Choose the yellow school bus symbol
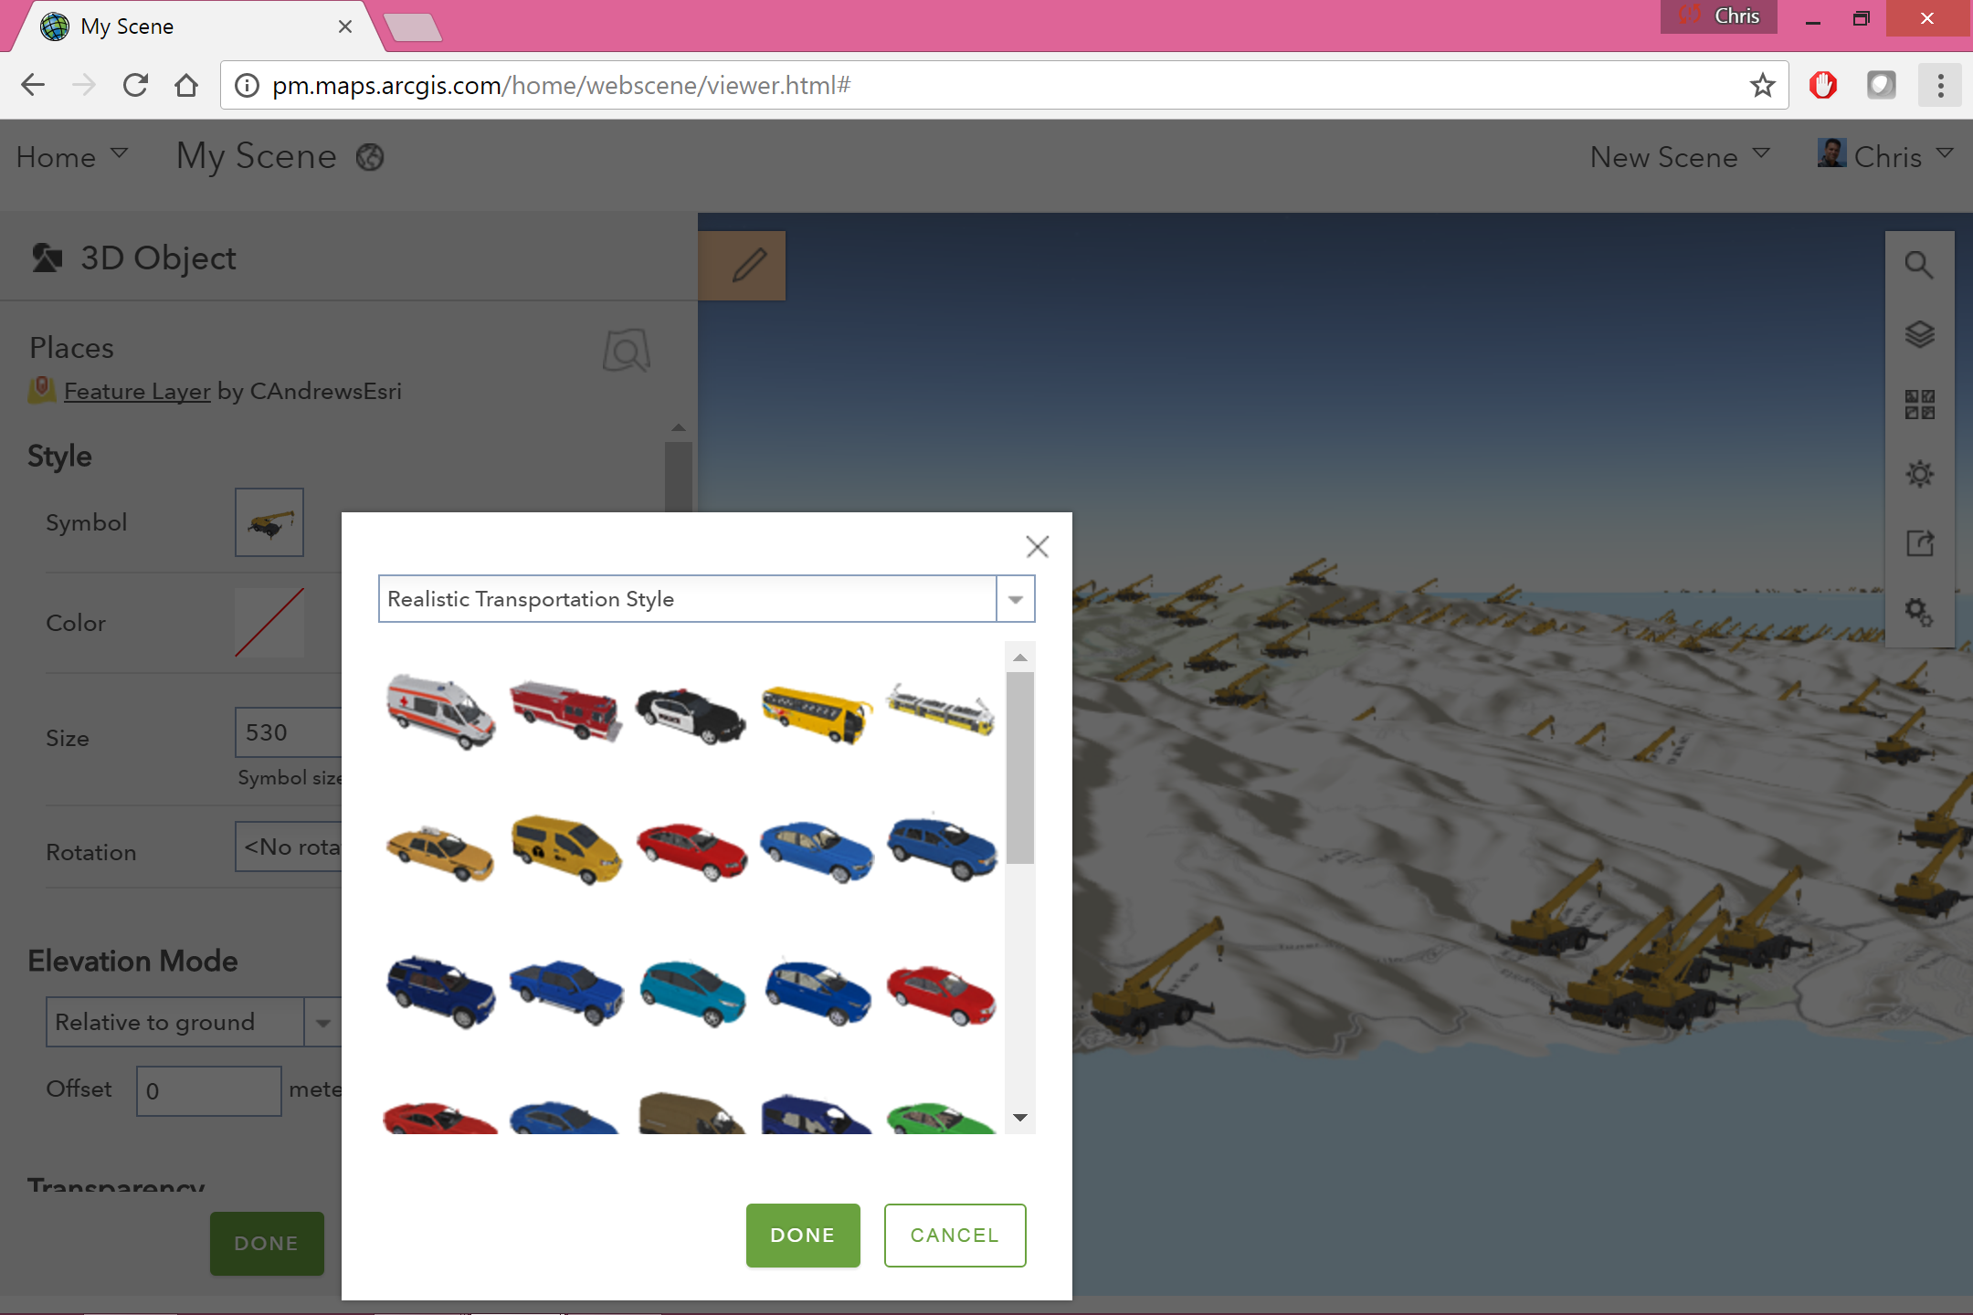Viewport: 1973px width, 1315px height. click(x=817, y=713)
